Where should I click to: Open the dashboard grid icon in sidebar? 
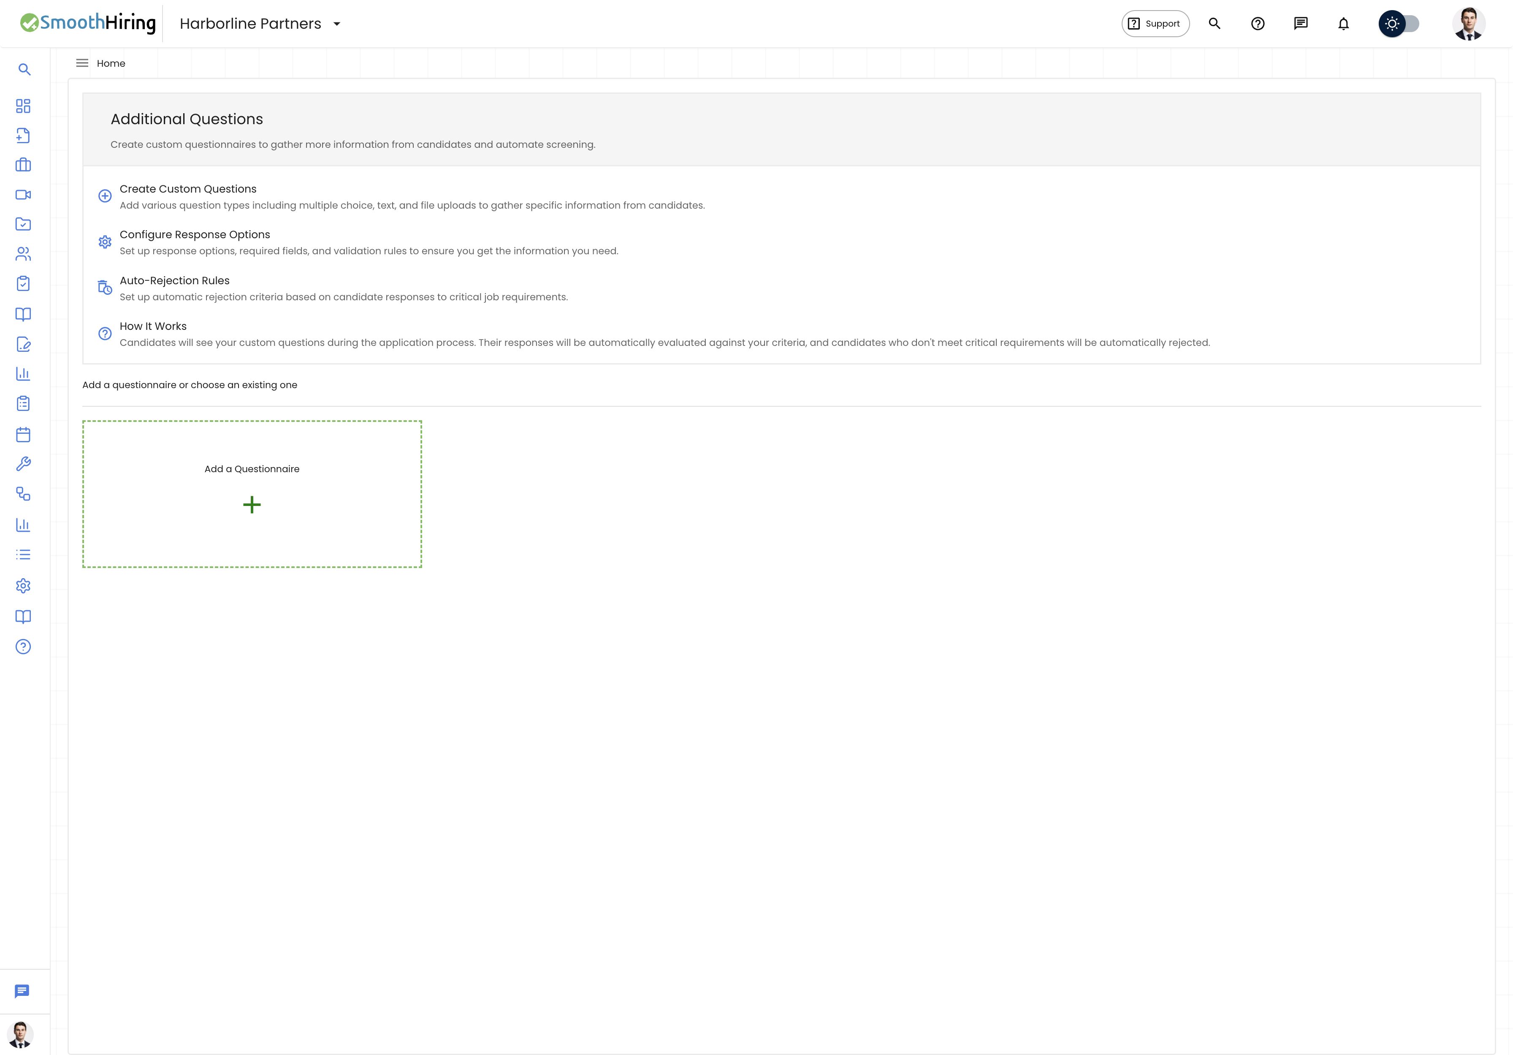point(23,106)
